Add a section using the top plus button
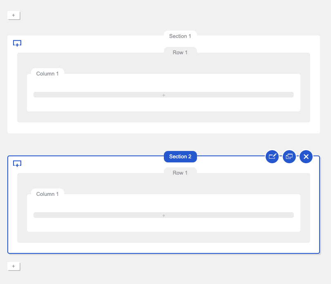The height and width of the screenshot is (284, 331). coord(14,16)
